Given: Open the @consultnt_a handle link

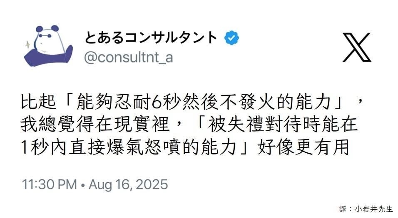Looking at the screenshot, I should pyautogui.click(x=129, y=57).
